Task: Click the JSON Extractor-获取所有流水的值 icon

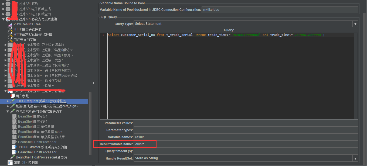Action: click(x=14, y=147)
